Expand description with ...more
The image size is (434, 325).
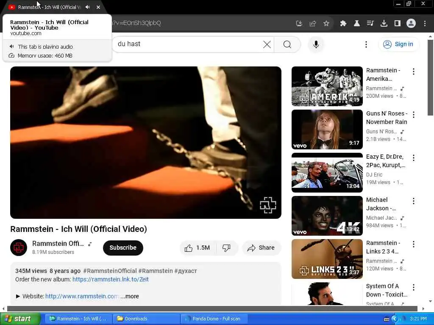[x=130, y=296]
